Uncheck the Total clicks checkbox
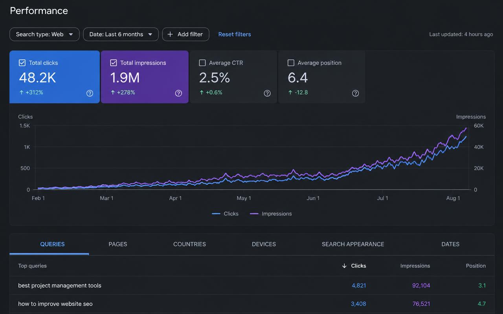The image size is (503, 314). (x=22, y=63)
